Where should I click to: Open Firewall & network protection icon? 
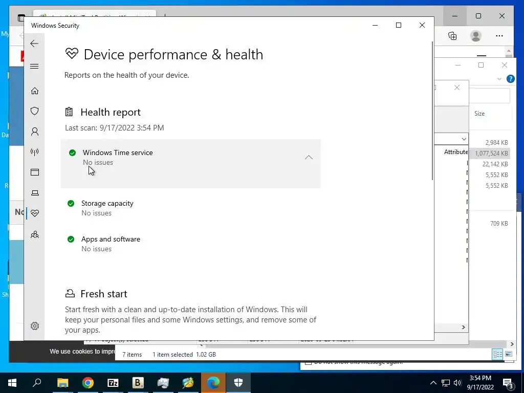tap(34, 152)
